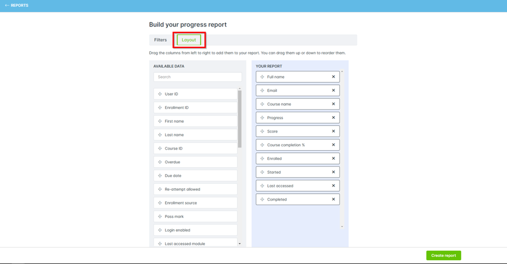Switch to the Filters tab

pyautogui.click(x=160, y=40)
